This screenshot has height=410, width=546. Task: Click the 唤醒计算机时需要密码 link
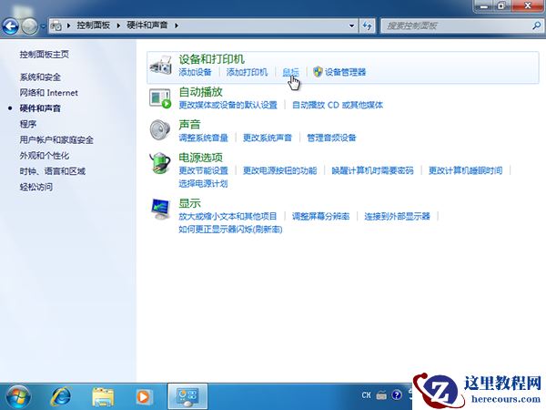(372, 170)
